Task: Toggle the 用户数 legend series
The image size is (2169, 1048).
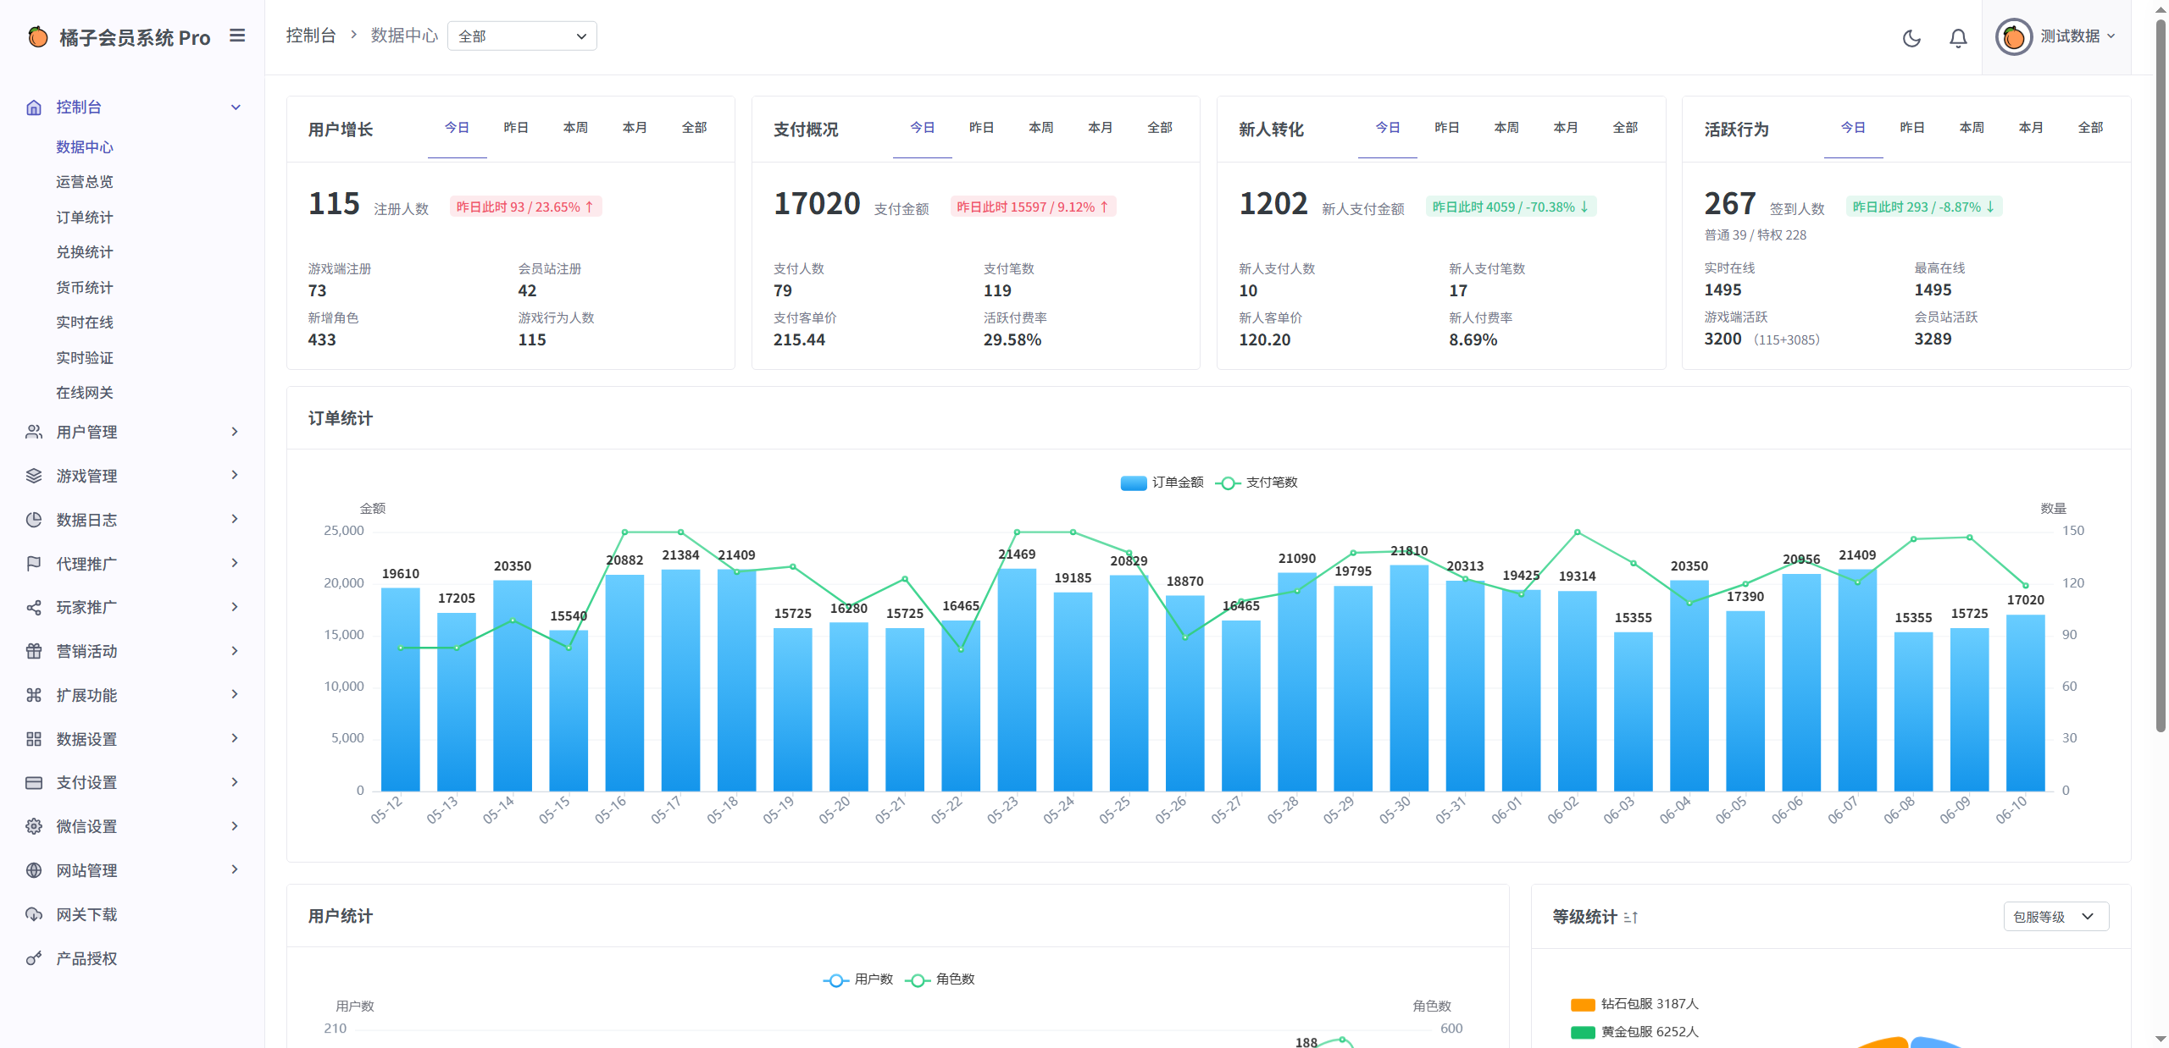Action: 858,979
